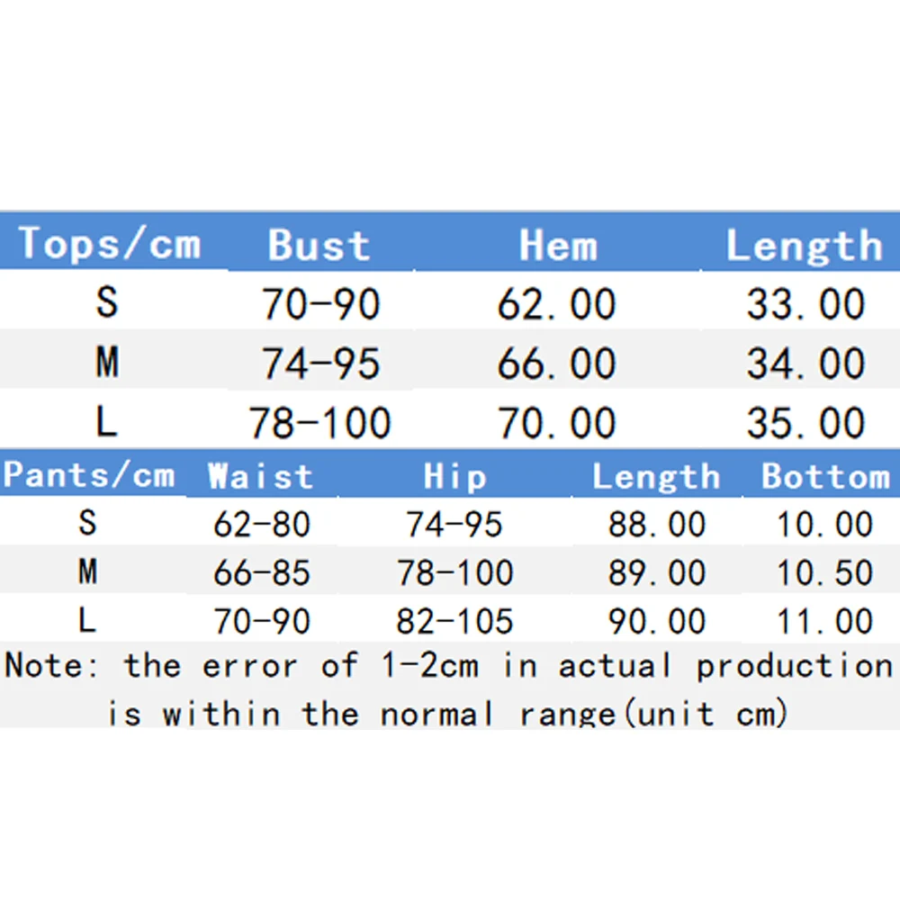Click the 70.00 hem value
The image size is (900, 900).
tap(556, 423)
